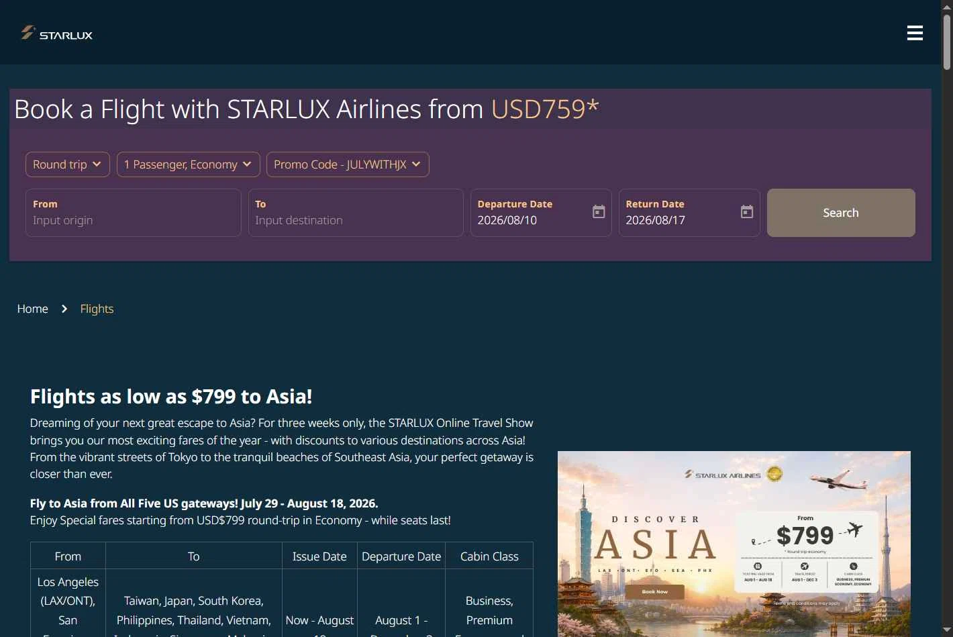Open the hamburger menu

tap(915, 33)
